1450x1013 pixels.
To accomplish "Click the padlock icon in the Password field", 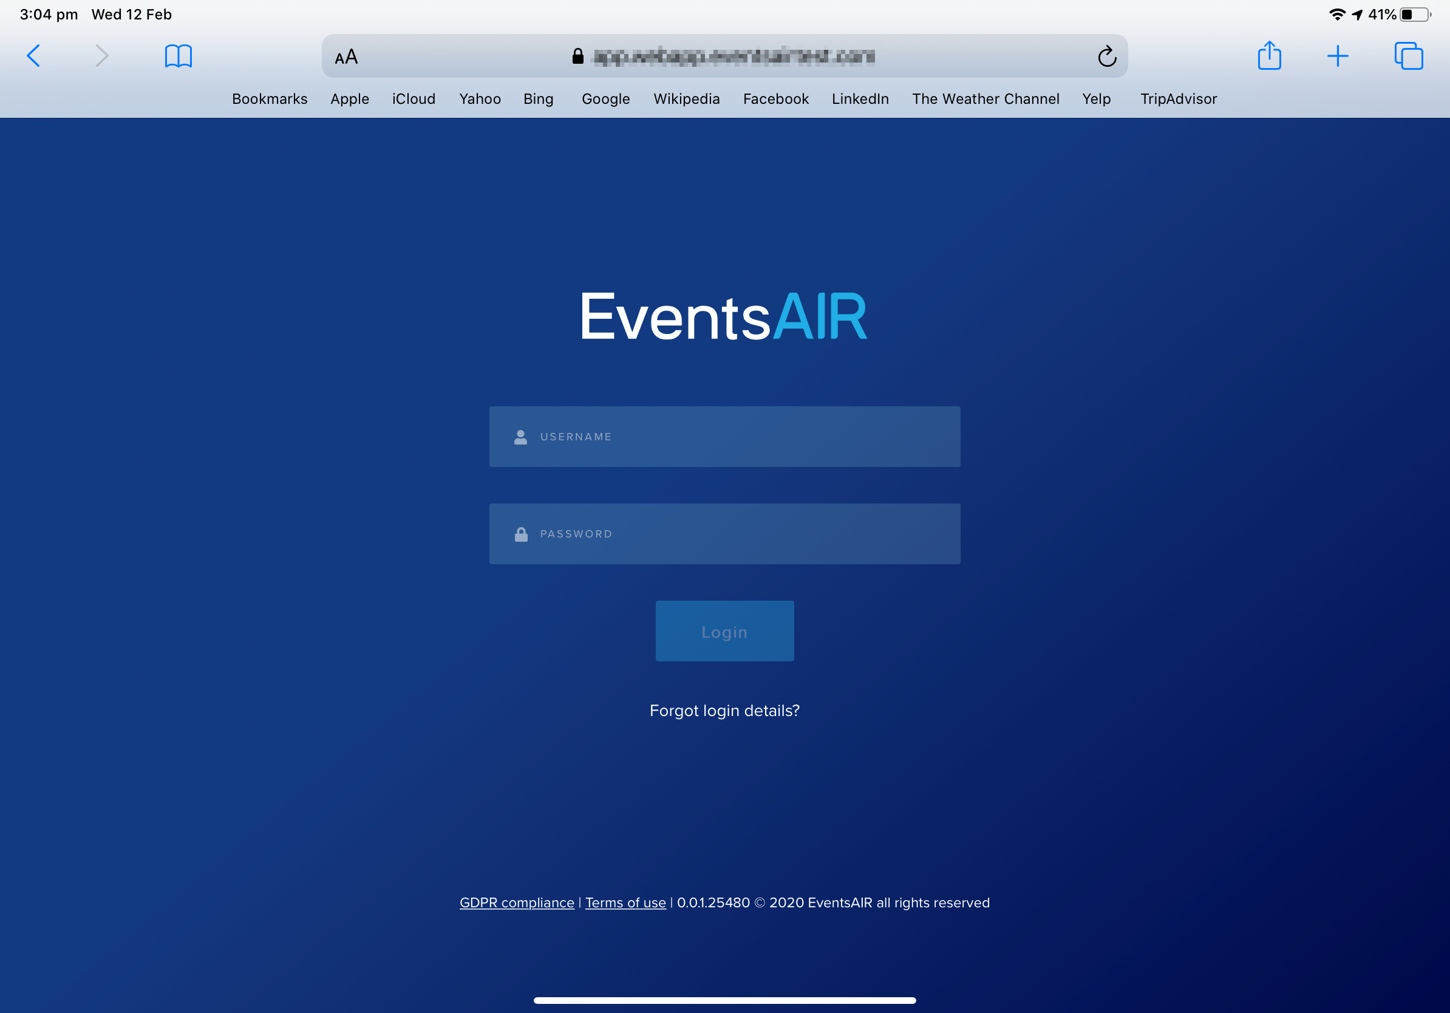I will [x=521, y=534].
